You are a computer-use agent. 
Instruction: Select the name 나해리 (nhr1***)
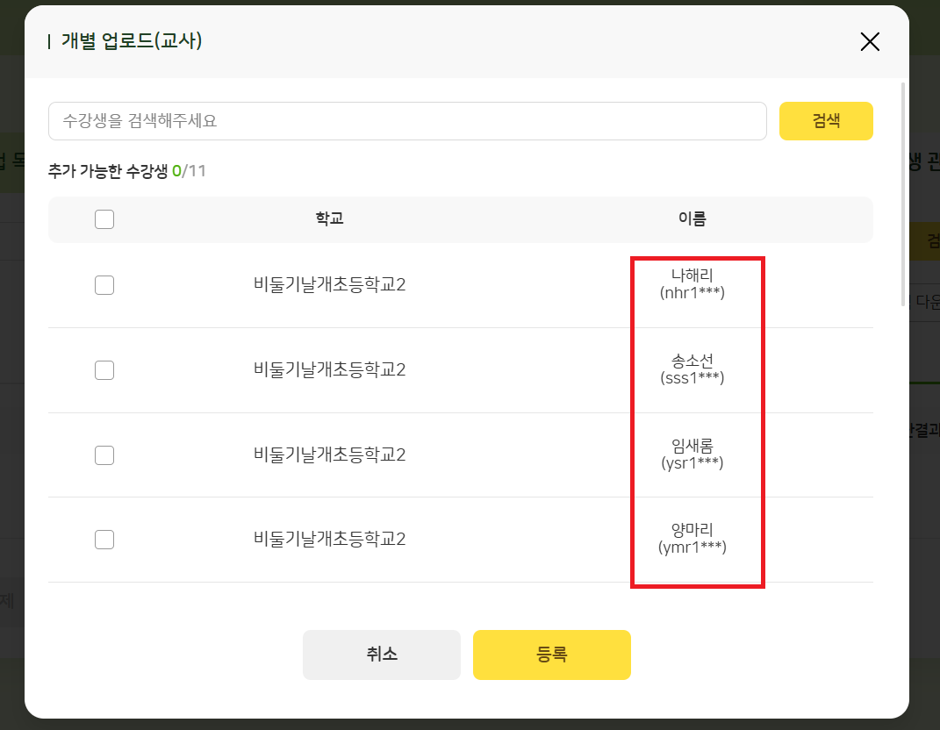click(x=692, y=284)
